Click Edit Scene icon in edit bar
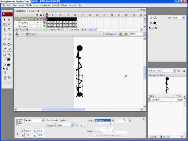 coord(121,34)
